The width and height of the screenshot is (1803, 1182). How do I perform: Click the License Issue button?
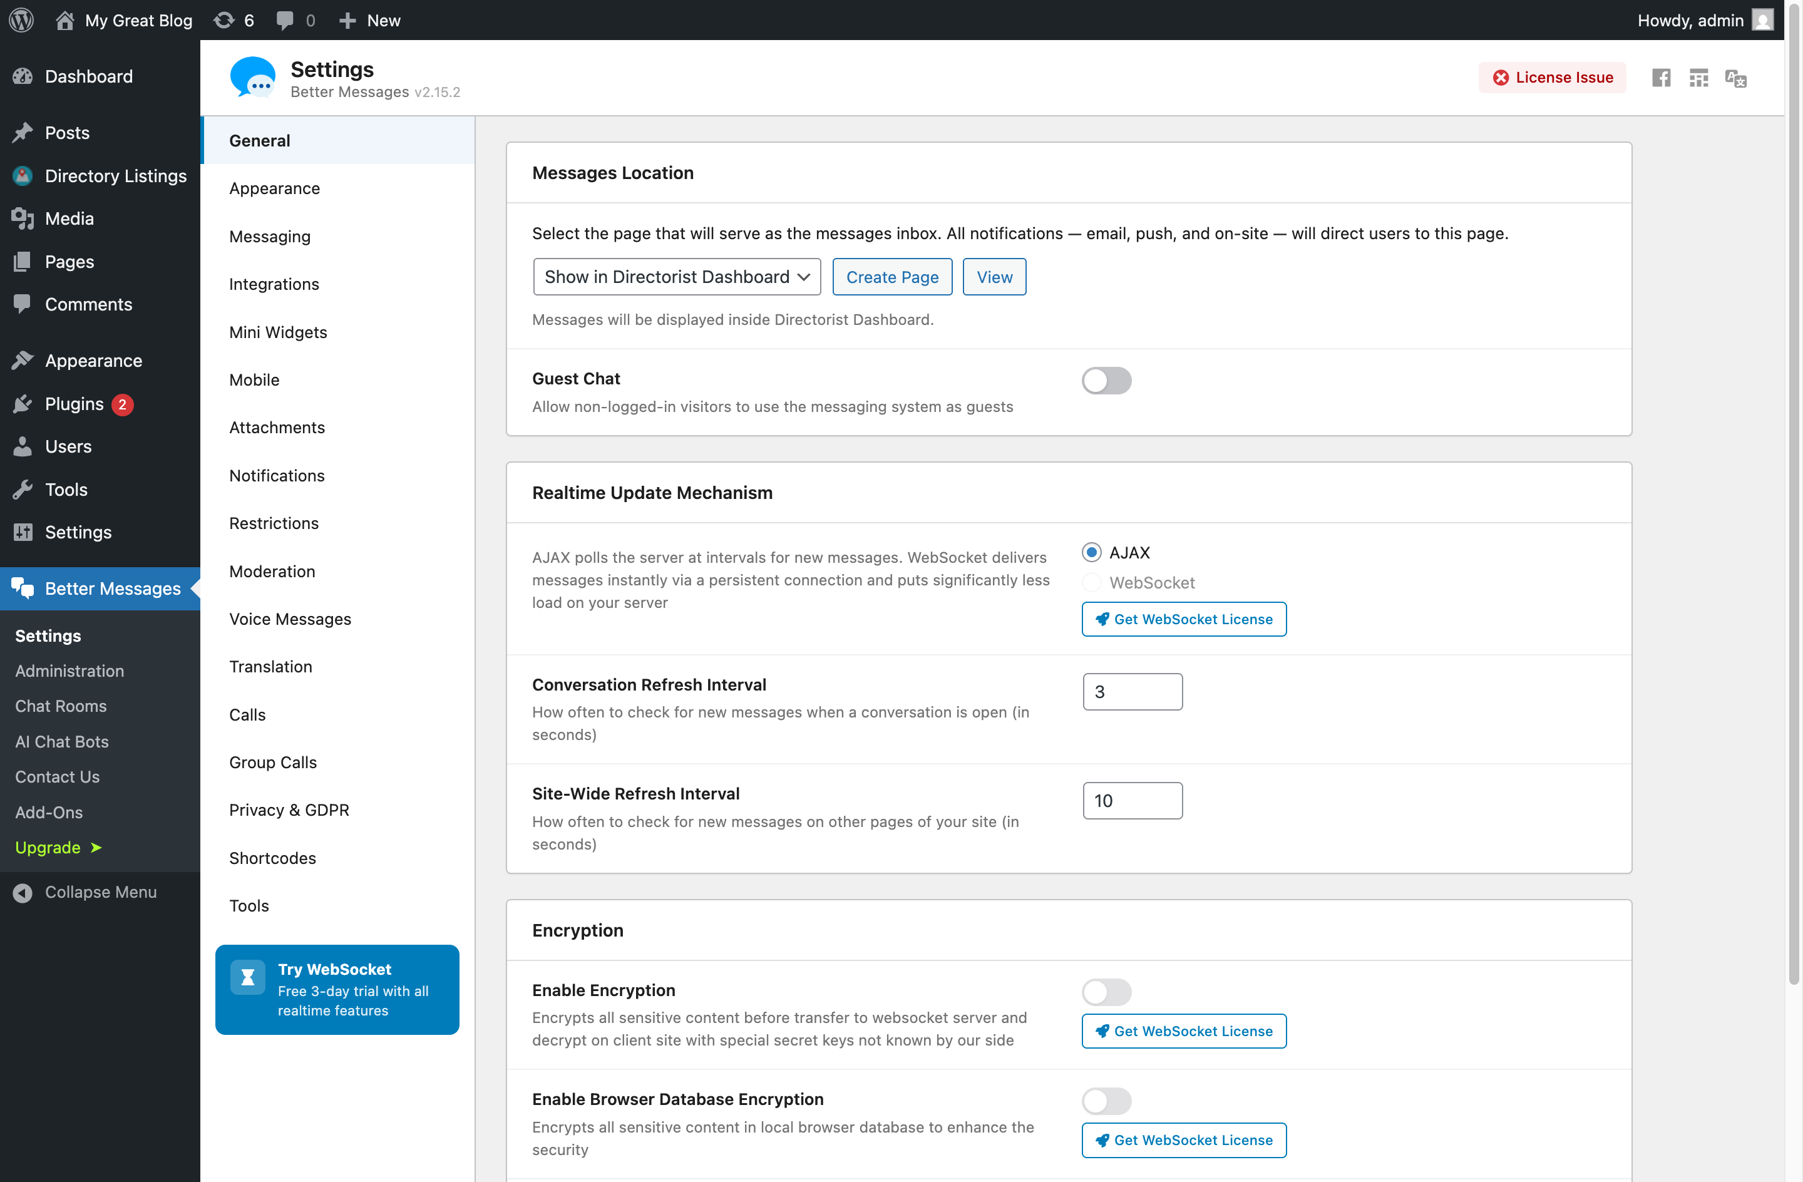pyautogui.click(x=1552, y=77)
